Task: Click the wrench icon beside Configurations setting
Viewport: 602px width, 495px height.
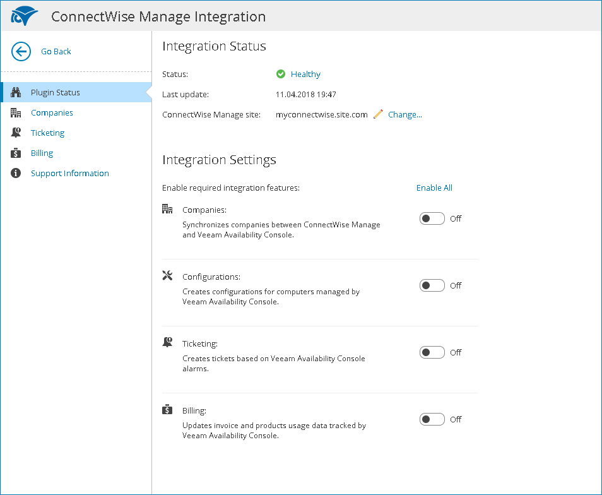Action: (167, 275)
